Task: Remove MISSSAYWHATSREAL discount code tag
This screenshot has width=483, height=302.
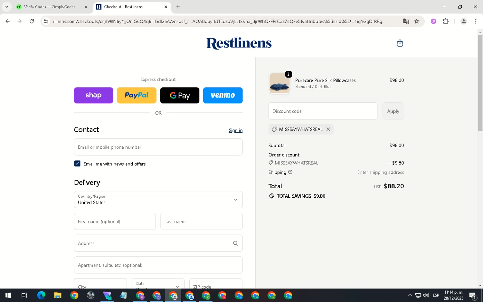Action: click(328, 129)
